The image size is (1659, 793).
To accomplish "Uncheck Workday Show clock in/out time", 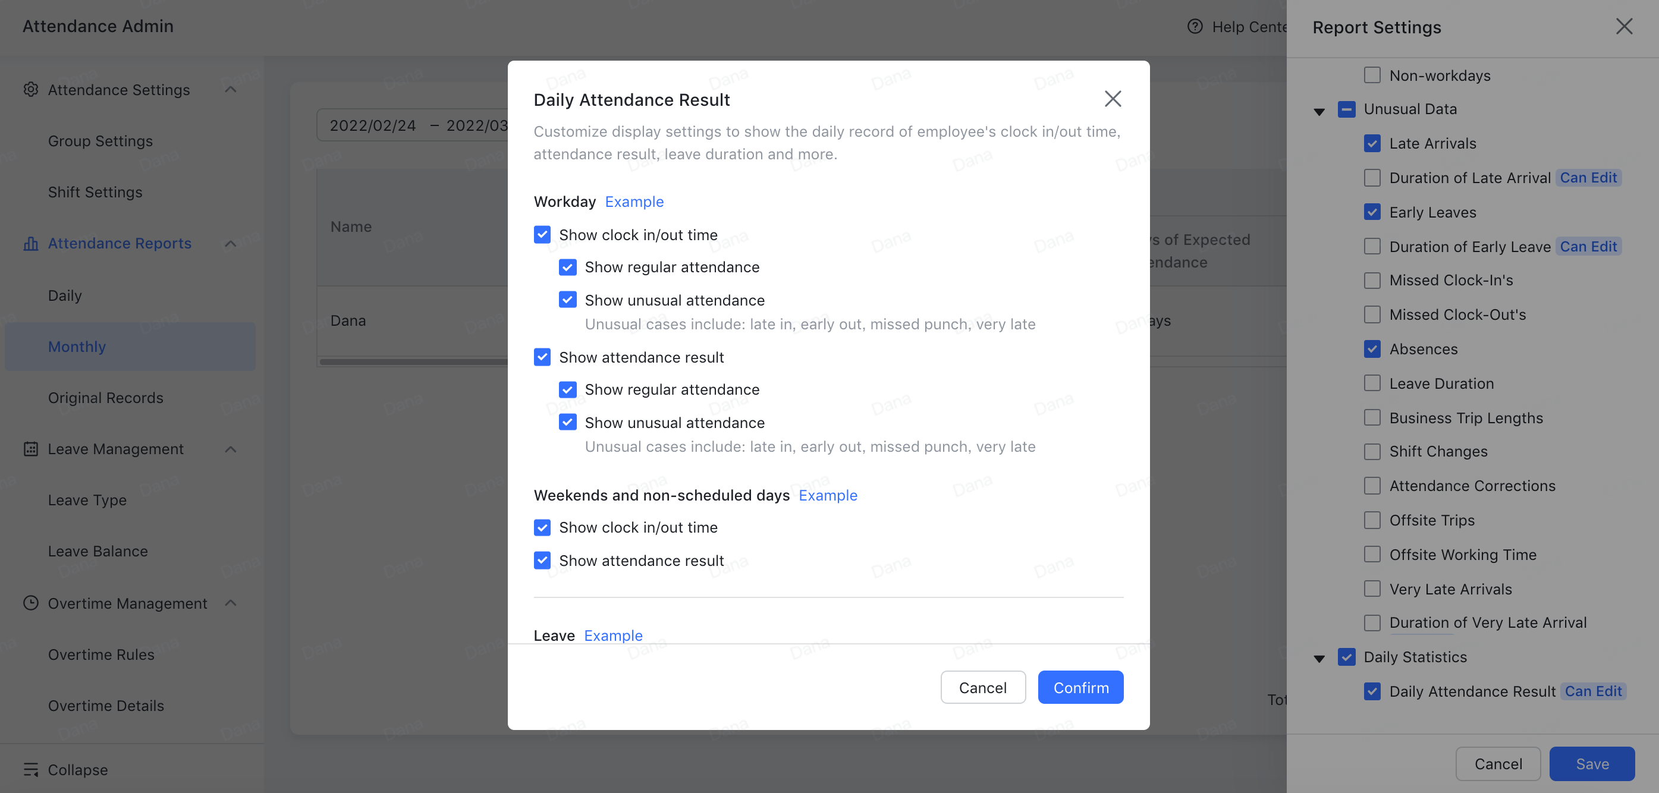I will tap(542, 235).
